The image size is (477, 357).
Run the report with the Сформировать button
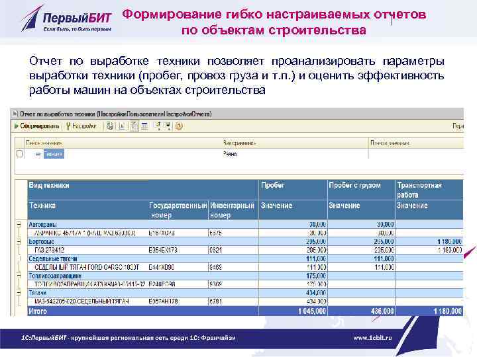pos(36,126)
